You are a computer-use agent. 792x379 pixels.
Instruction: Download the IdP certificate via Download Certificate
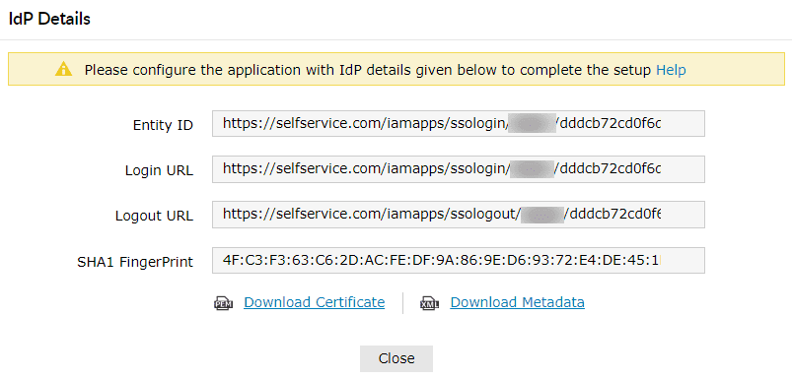[315, 302]
